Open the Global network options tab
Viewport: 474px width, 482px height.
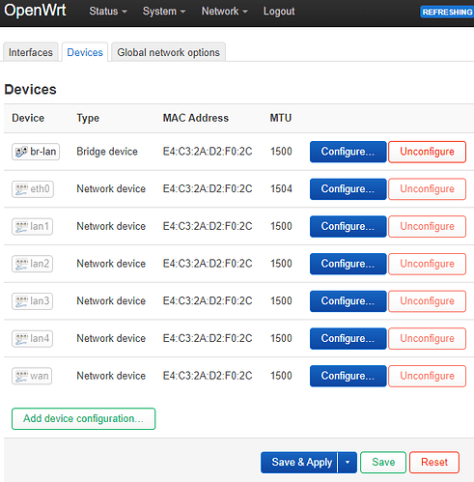tap(168, 52)
